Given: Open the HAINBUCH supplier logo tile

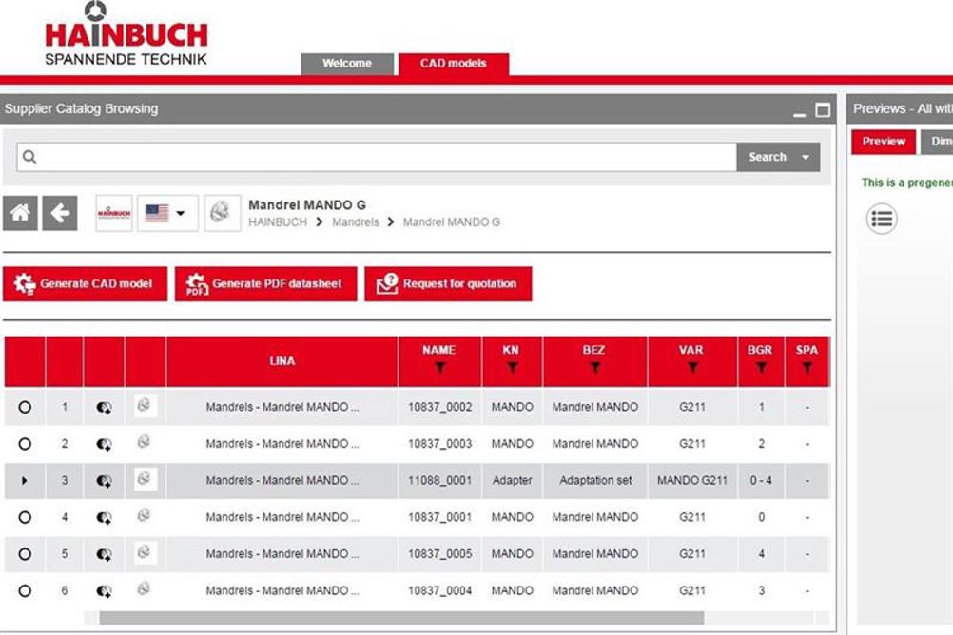Looking at the screenshot, I should click(x=113, y=213).
